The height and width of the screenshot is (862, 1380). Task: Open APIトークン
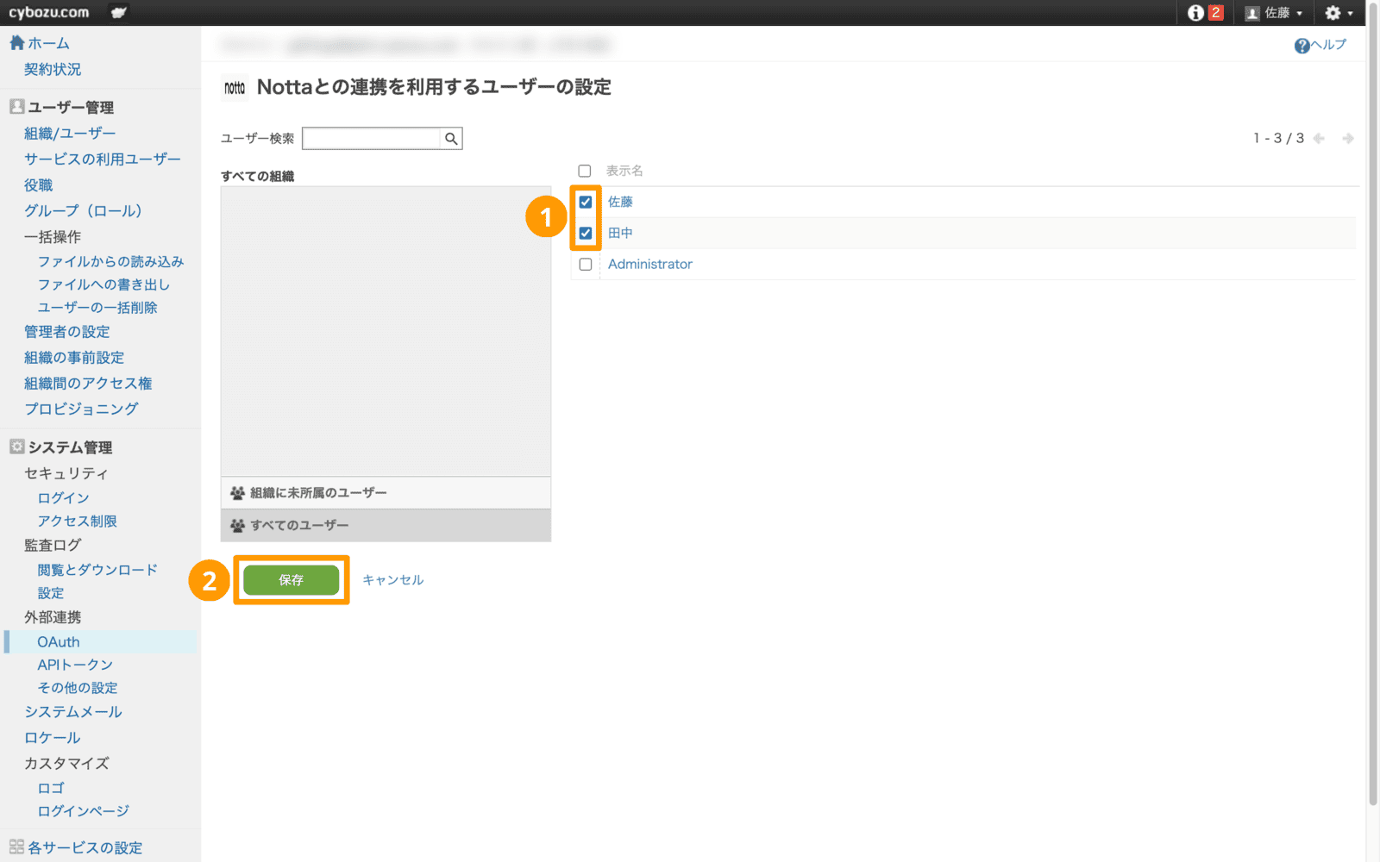tap(75, 665)
